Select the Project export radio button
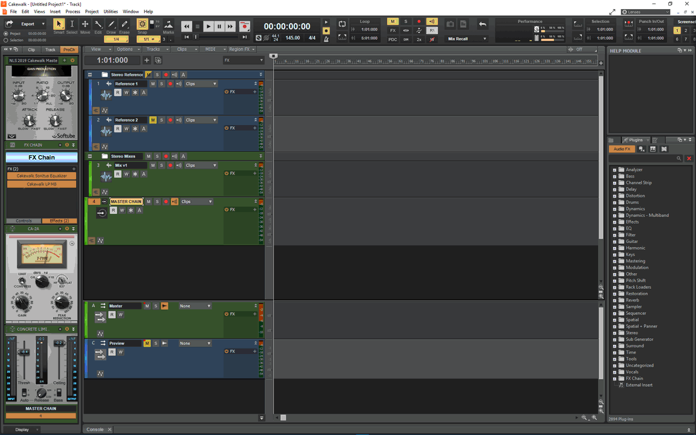 pyautogui.click(x=6, y=34)
